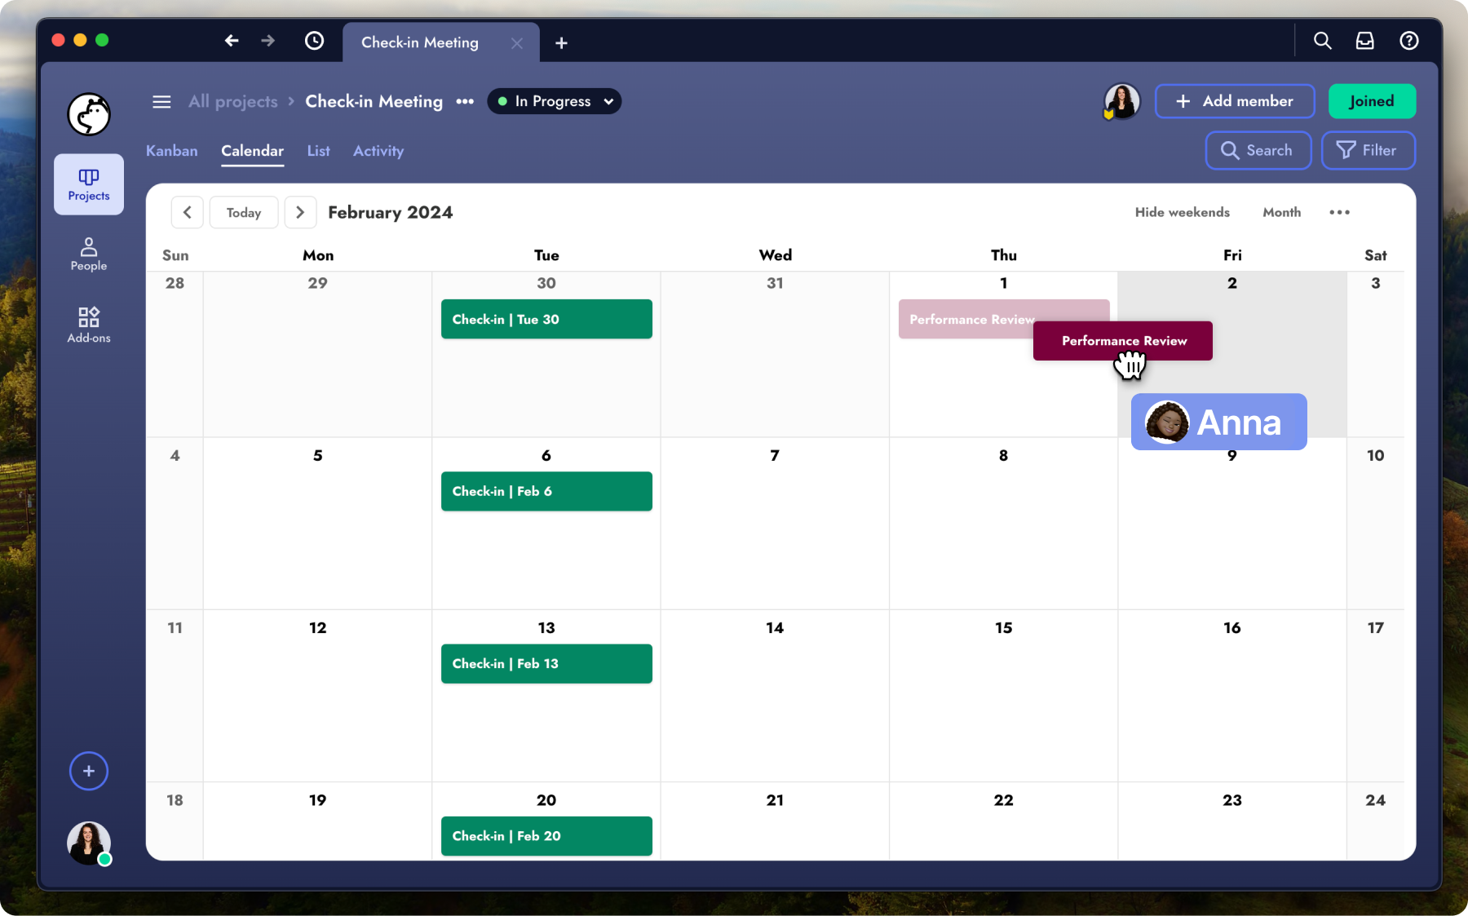
Task: Open the history clock icon
Action: click(314, 41)
